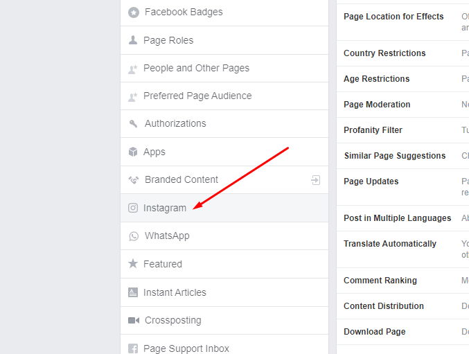
Task: Expand the Profanity Filter setting row
Action: (403, 130)
